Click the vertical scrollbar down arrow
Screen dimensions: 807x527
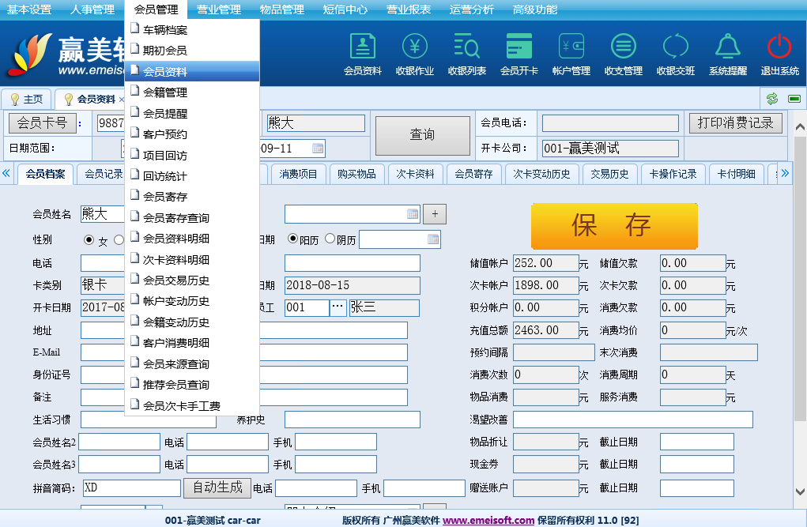[799, 491]
